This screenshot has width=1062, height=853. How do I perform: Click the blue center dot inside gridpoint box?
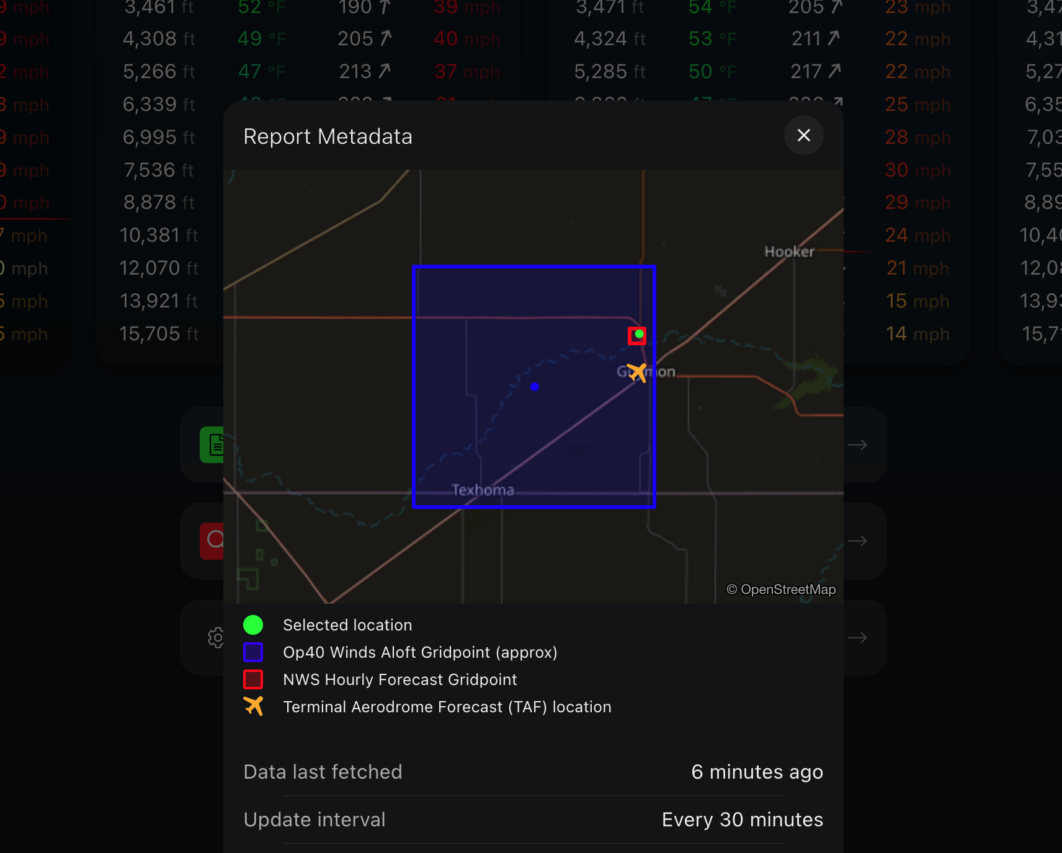tap(535, 386)
